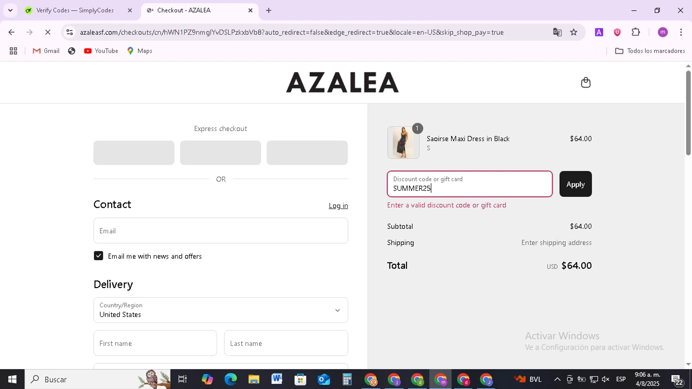Viewport: 692px width, 389px height.
Task: Open the apps grid in bookmarks bar
Action: tap(13, 51)
